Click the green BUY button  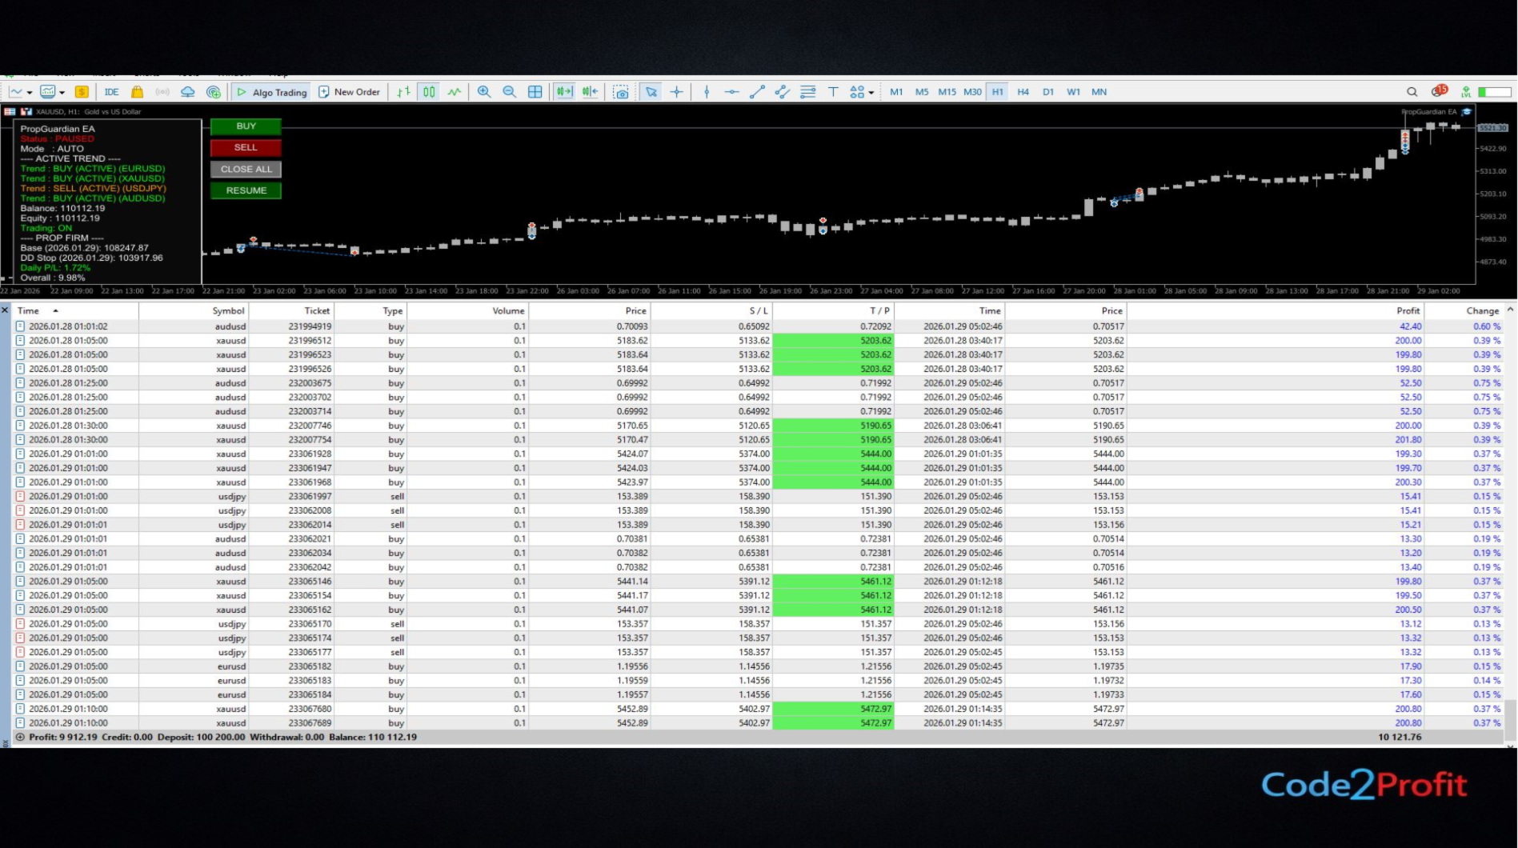click(x=246, y=126)
